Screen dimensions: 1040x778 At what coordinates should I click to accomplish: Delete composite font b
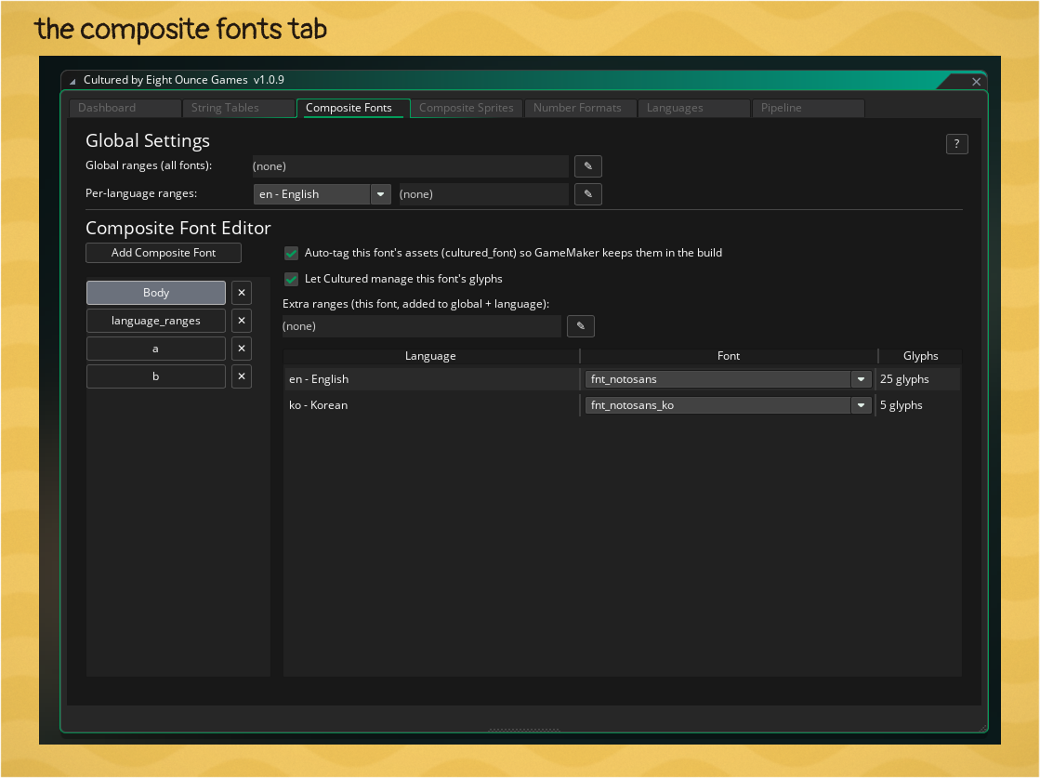(242, 376)
